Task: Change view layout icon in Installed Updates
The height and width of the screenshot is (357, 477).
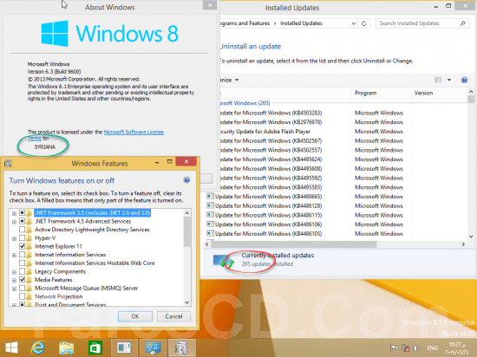Action: click(x=438, y=80)
